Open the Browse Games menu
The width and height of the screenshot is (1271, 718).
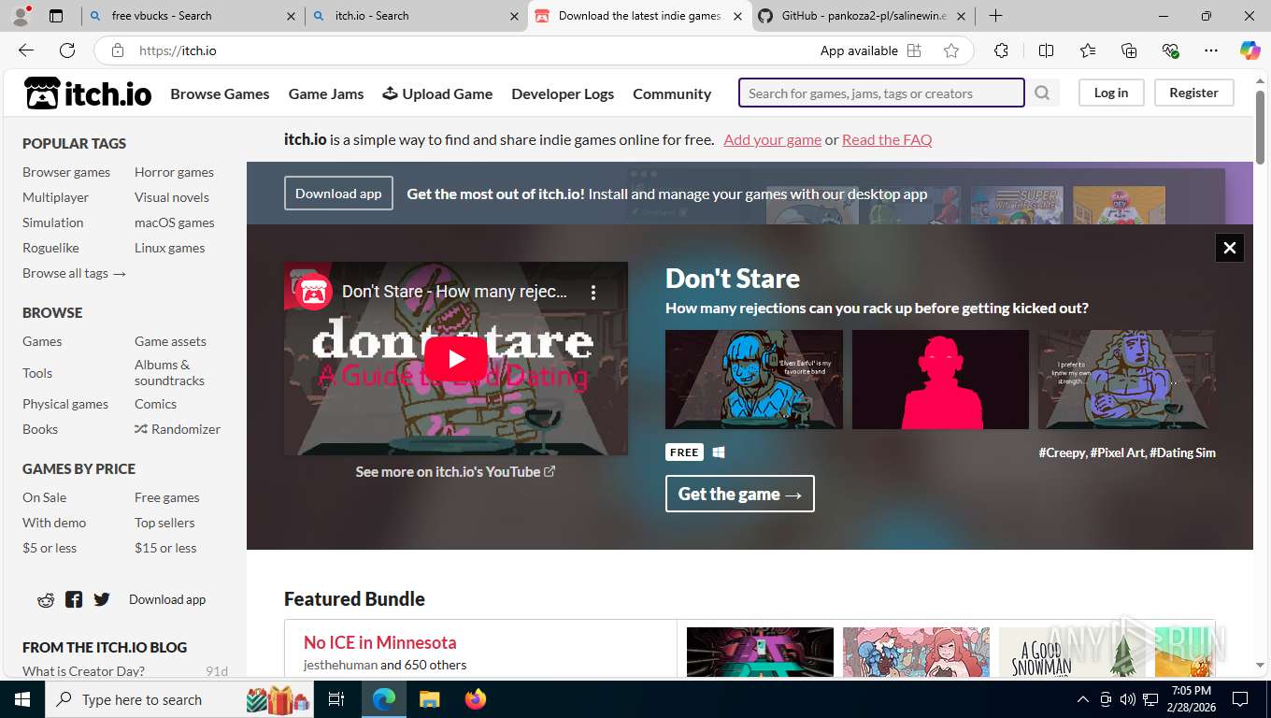pos(220,93)
